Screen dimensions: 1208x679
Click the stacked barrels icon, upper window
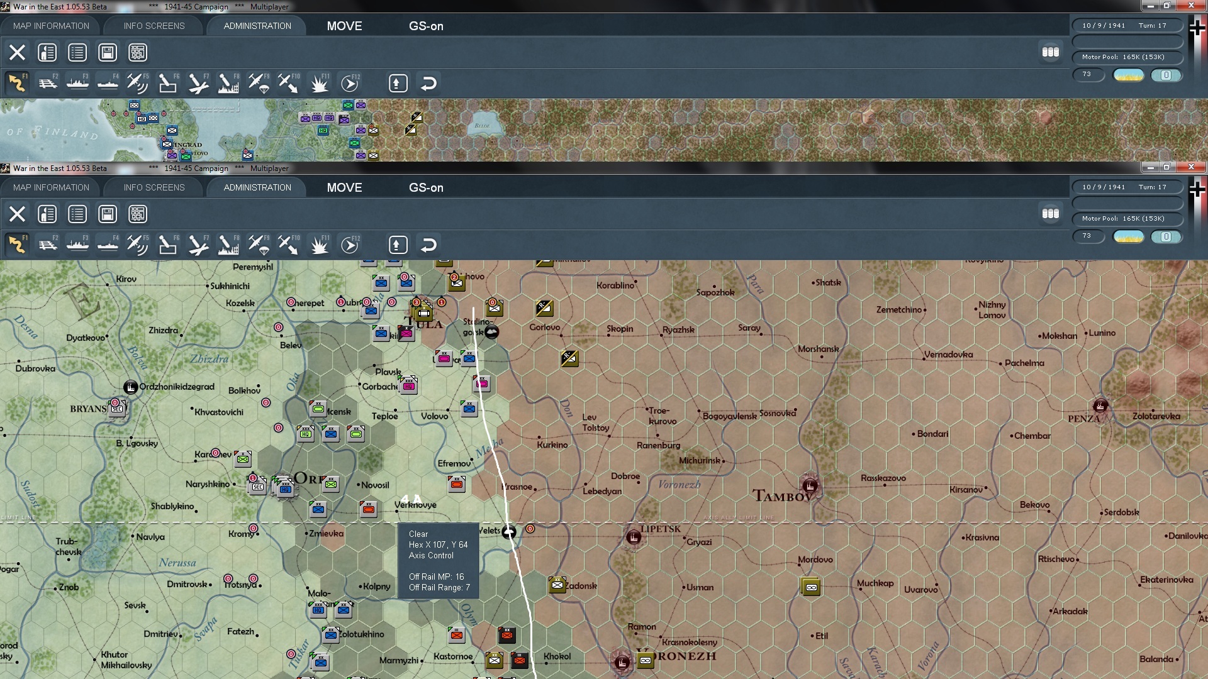[x=1051, y=52]
